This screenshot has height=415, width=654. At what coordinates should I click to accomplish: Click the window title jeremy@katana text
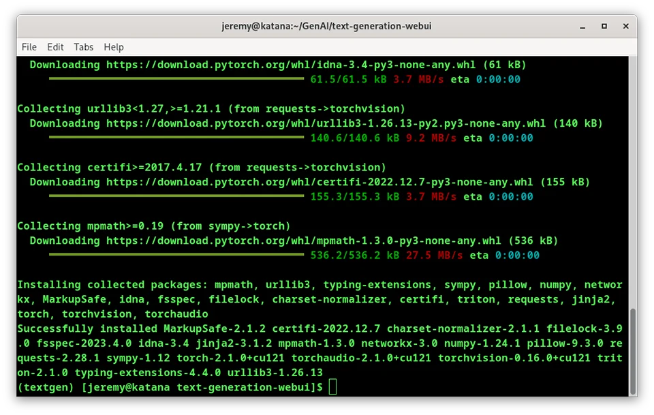326,27
